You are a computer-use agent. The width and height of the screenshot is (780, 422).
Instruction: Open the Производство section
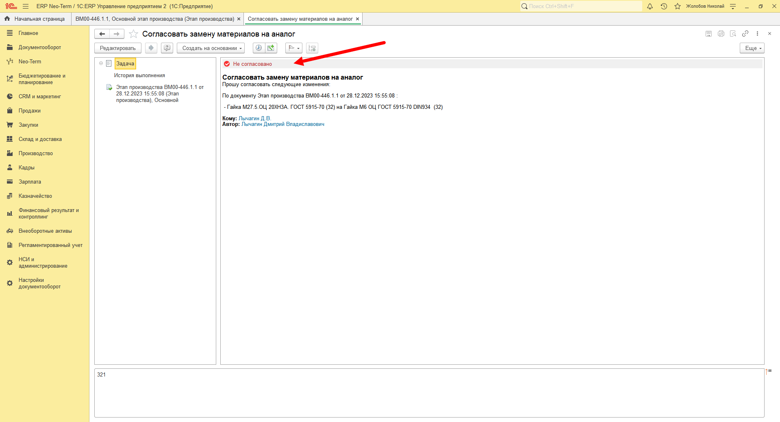tap(36, 154)
